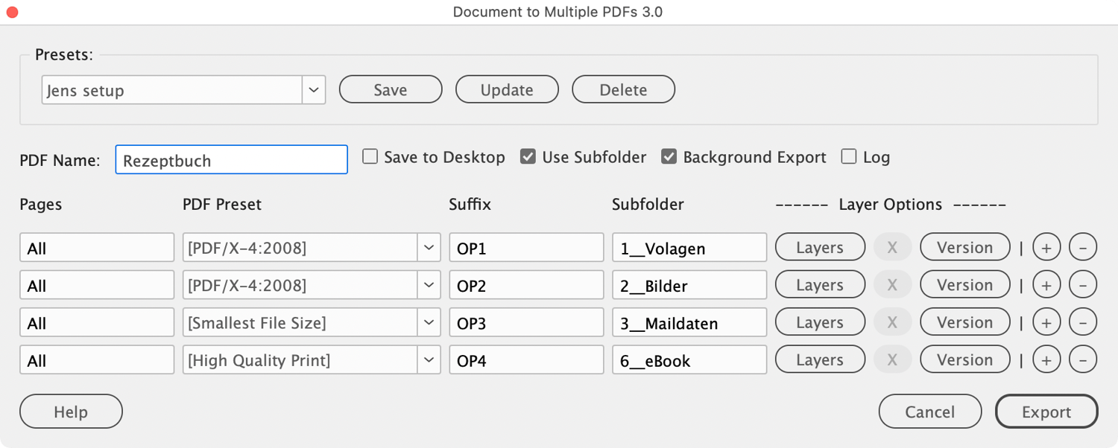Screen dimensions: 1118x448
Task: Click the PDF Name field containing Rezeptbuch
Action: 231,160
